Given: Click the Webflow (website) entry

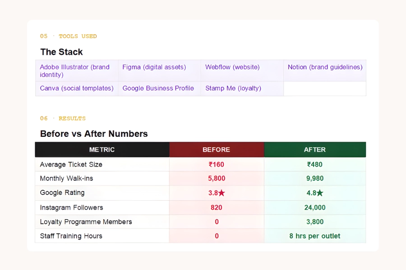Looking at the screenshot, I should click(232, 67).
